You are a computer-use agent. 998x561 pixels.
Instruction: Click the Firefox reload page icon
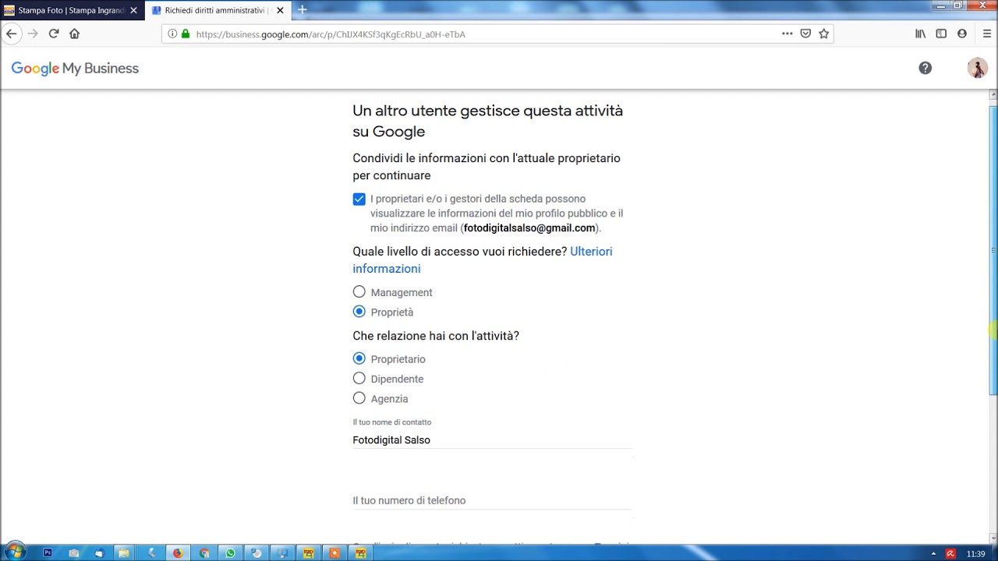click(x=54, y=34)
